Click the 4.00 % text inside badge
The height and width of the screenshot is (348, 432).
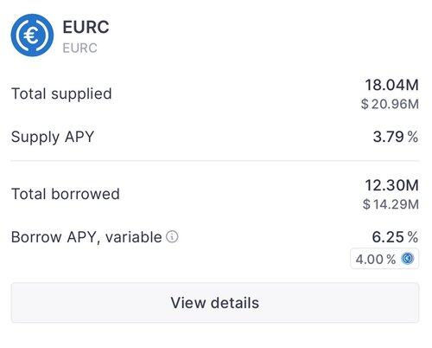tap(376, 259)
